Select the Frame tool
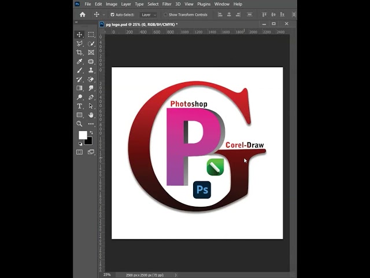The height and width of the screenshot is (278, 370). click(x=91, y=52)
